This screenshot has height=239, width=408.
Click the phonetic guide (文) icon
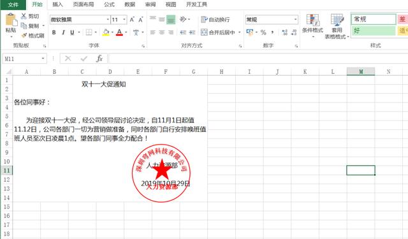pyautogui.click(x=136, y=33)
